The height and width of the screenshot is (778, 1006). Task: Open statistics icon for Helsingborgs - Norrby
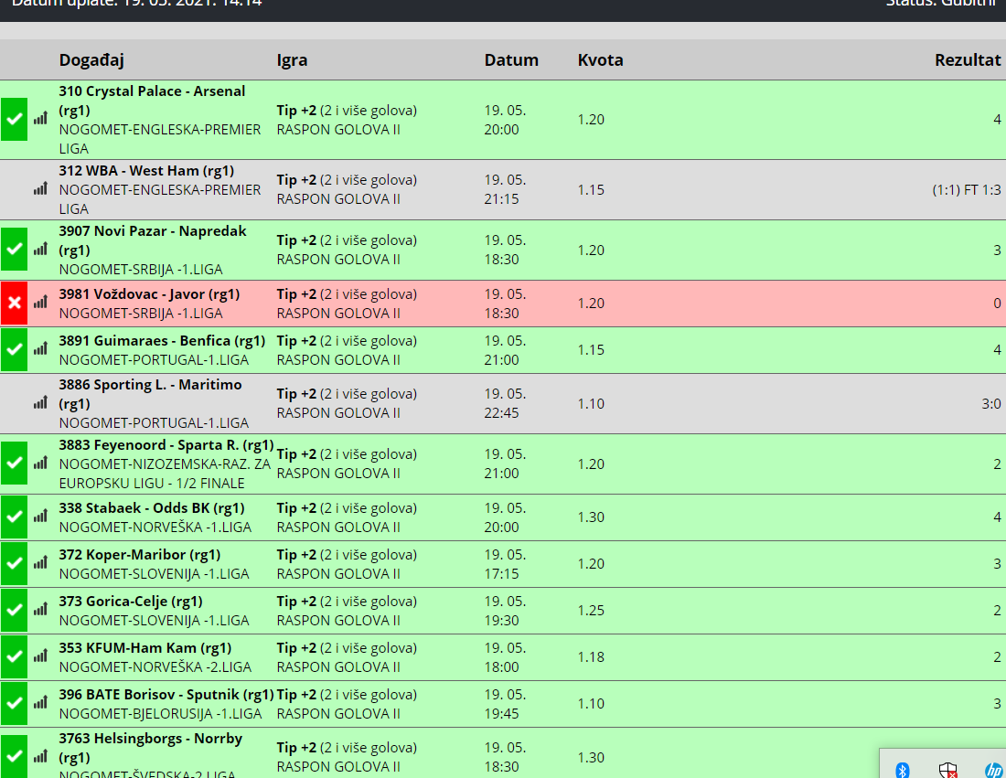[x=40, y=758]
